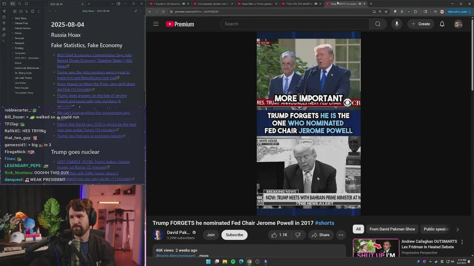This screenshot has width=474, height=266.
Task: Open The Epstein Story note
Action: 24,93
